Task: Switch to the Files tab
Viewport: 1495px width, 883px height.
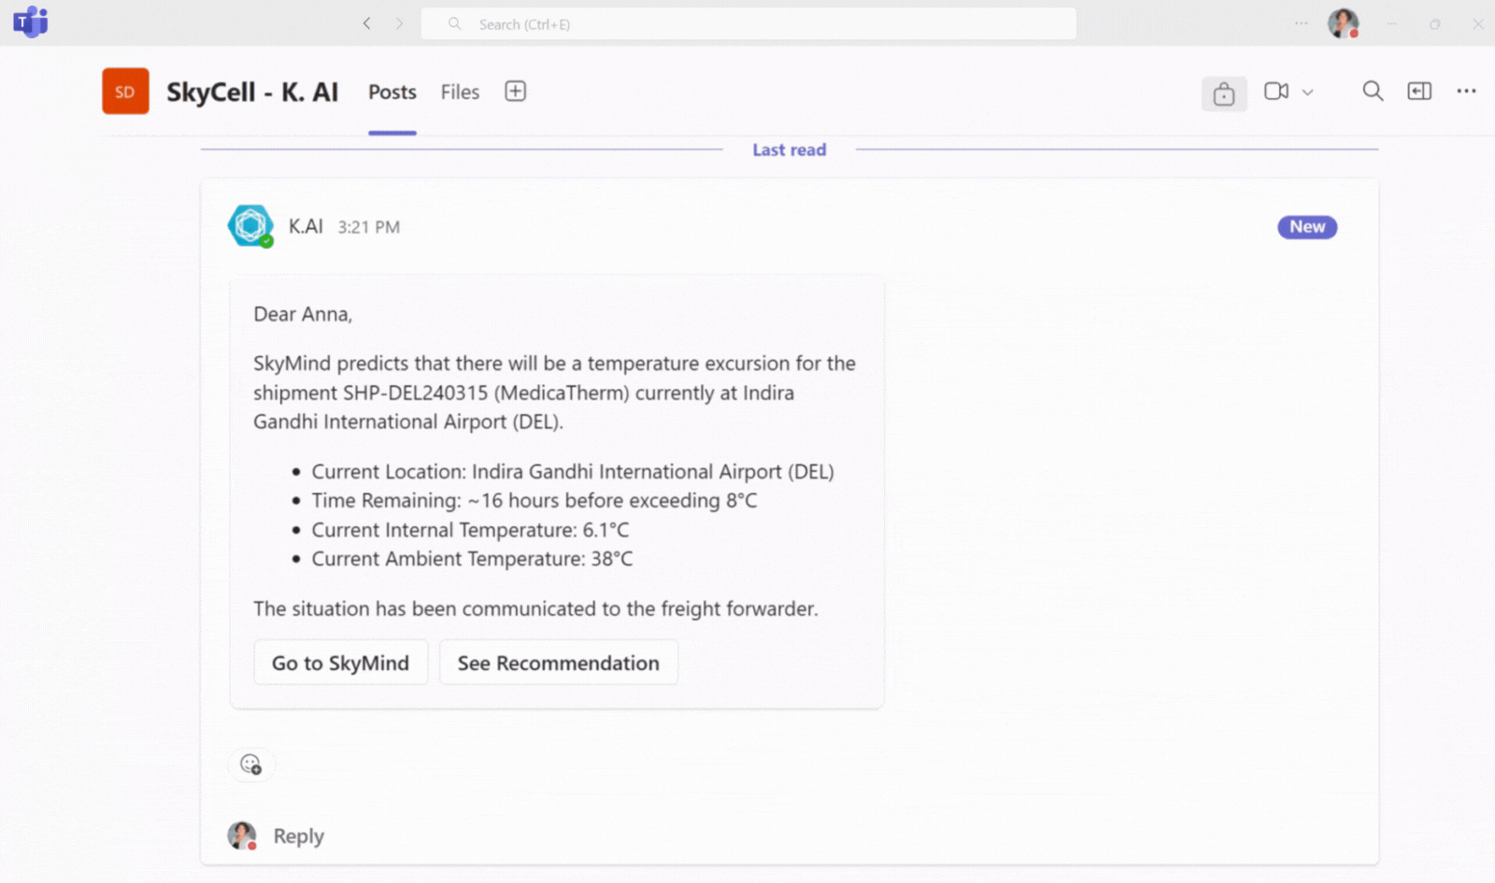Action: point(460,92)
